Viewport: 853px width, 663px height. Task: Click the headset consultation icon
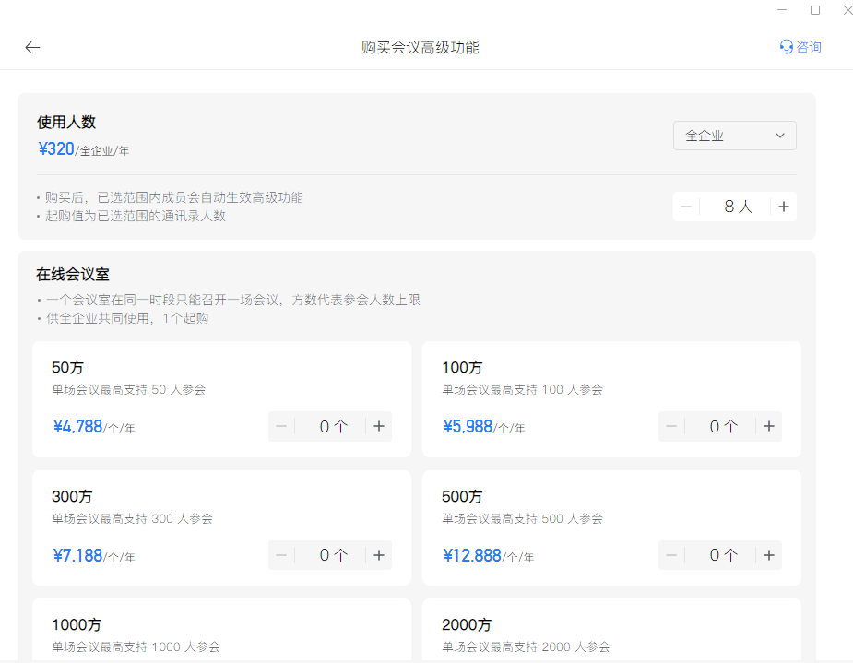click(x=785, y=46)
